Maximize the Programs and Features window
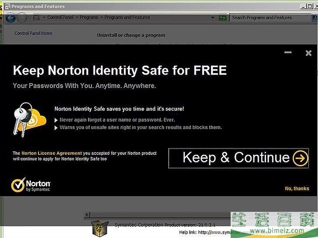Image resolution: width=318 pixels, height=238 pixels. click(310, 6)
